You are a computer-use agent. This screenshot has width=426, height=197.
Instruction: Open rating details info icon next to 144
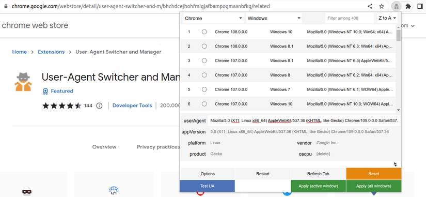tap(100, 105)
